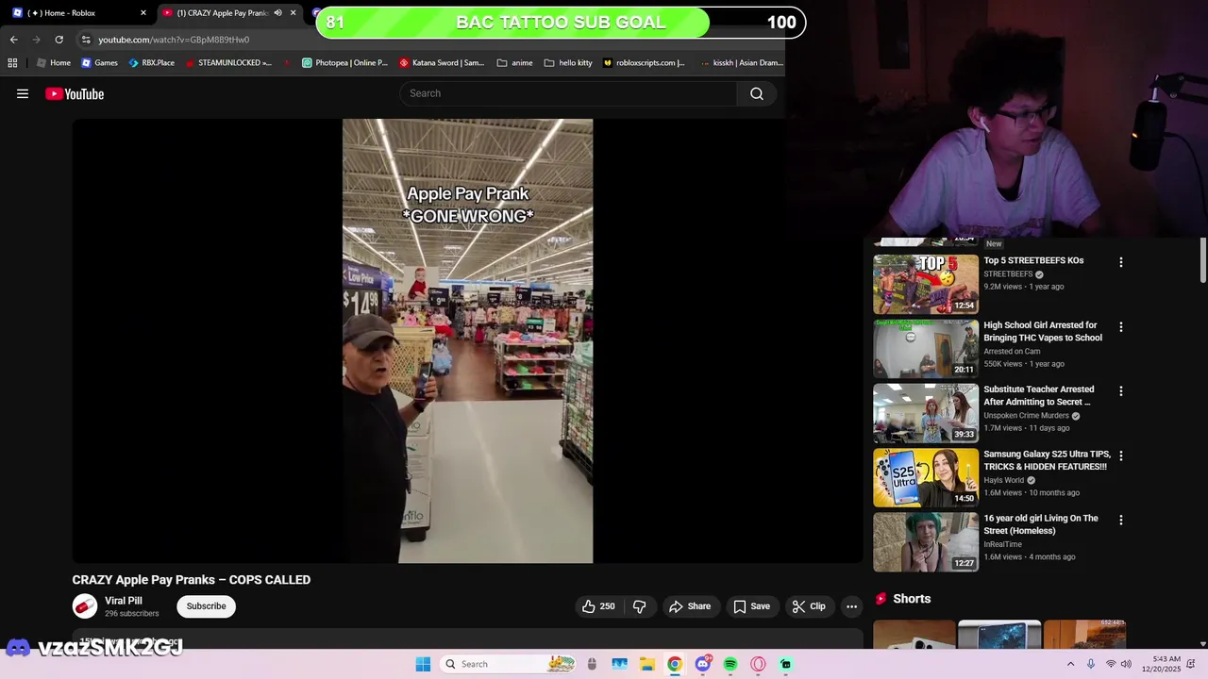Open the Windows Start menu
The height and width of the screenshot is (679, 1208).
(x=423, y=664)
